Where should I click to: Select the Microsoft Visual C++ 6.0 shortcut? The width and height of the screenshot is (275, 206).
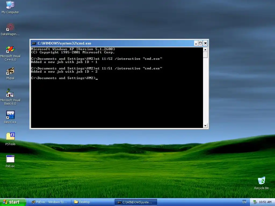(x=10, y=53)
